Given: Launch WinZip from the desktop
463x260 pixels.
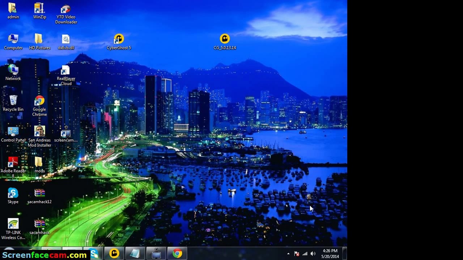Looking at the screenshot, I should click(x=39, y=11).
